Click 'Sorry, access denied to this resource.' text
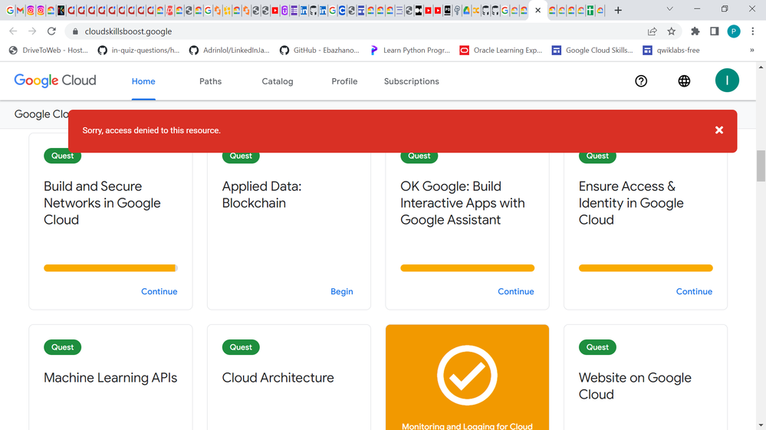This screenshot has height=430, width=766. click(152, 130)
